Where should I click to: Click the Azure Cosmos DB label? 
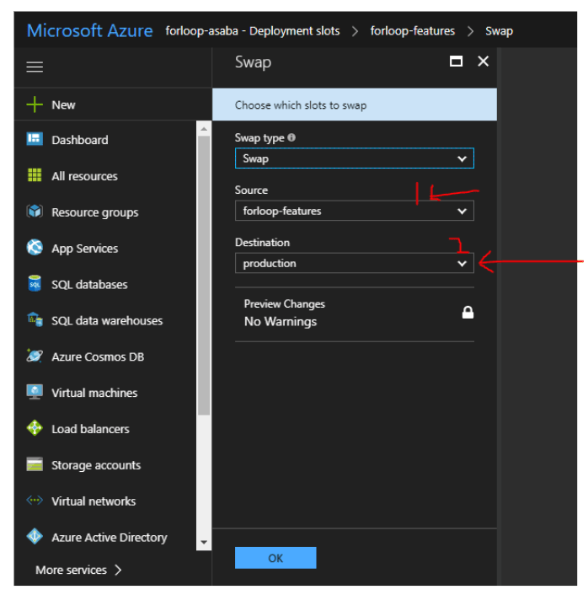pyautogui.click(x=98, y=356)
